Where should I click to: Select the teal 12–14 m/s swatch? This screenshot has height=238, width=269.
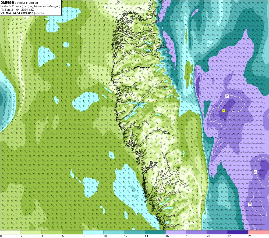coord(134,232)
